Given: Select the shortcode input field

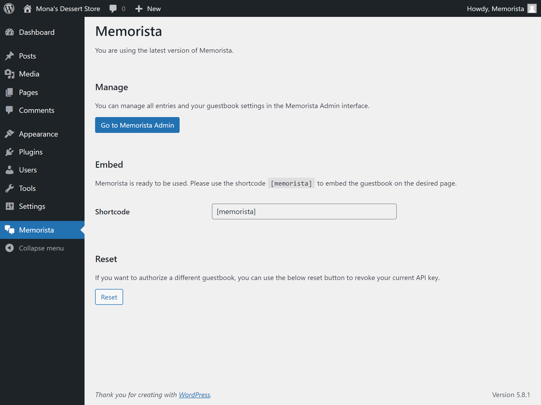Looking at the screenshot, I should point(304,211).
